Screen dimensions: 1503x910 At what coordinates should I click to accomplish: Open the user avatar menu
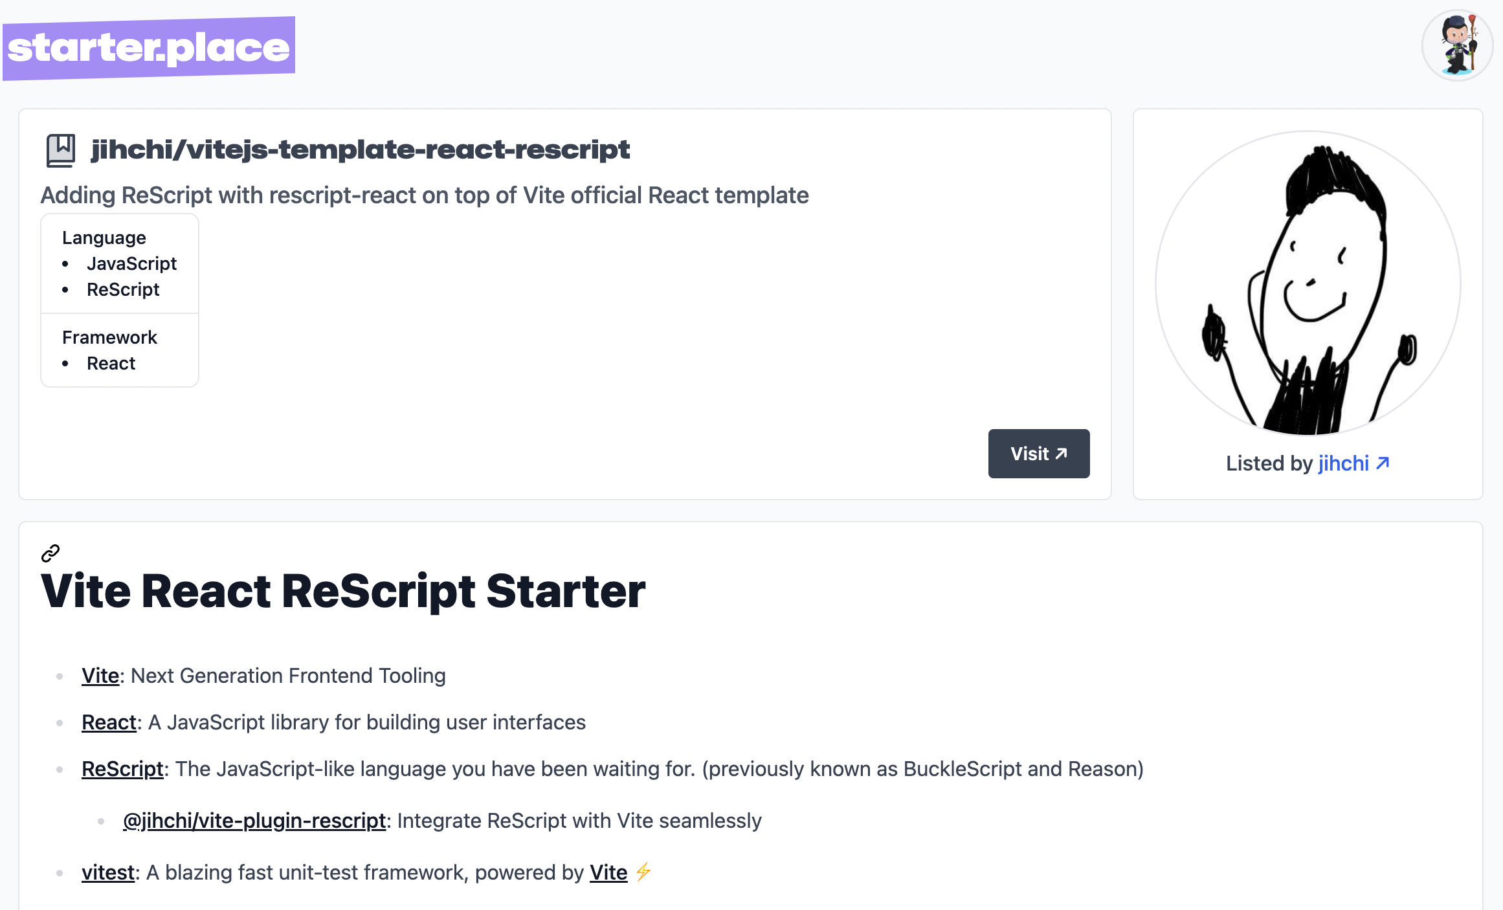[1457, 45]
